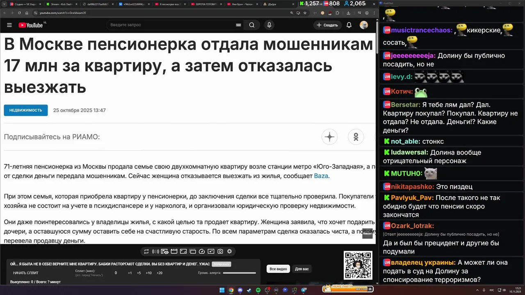Open Steam from the taskbar
Viewport: 525px width, 295px height.
(249, 290)
